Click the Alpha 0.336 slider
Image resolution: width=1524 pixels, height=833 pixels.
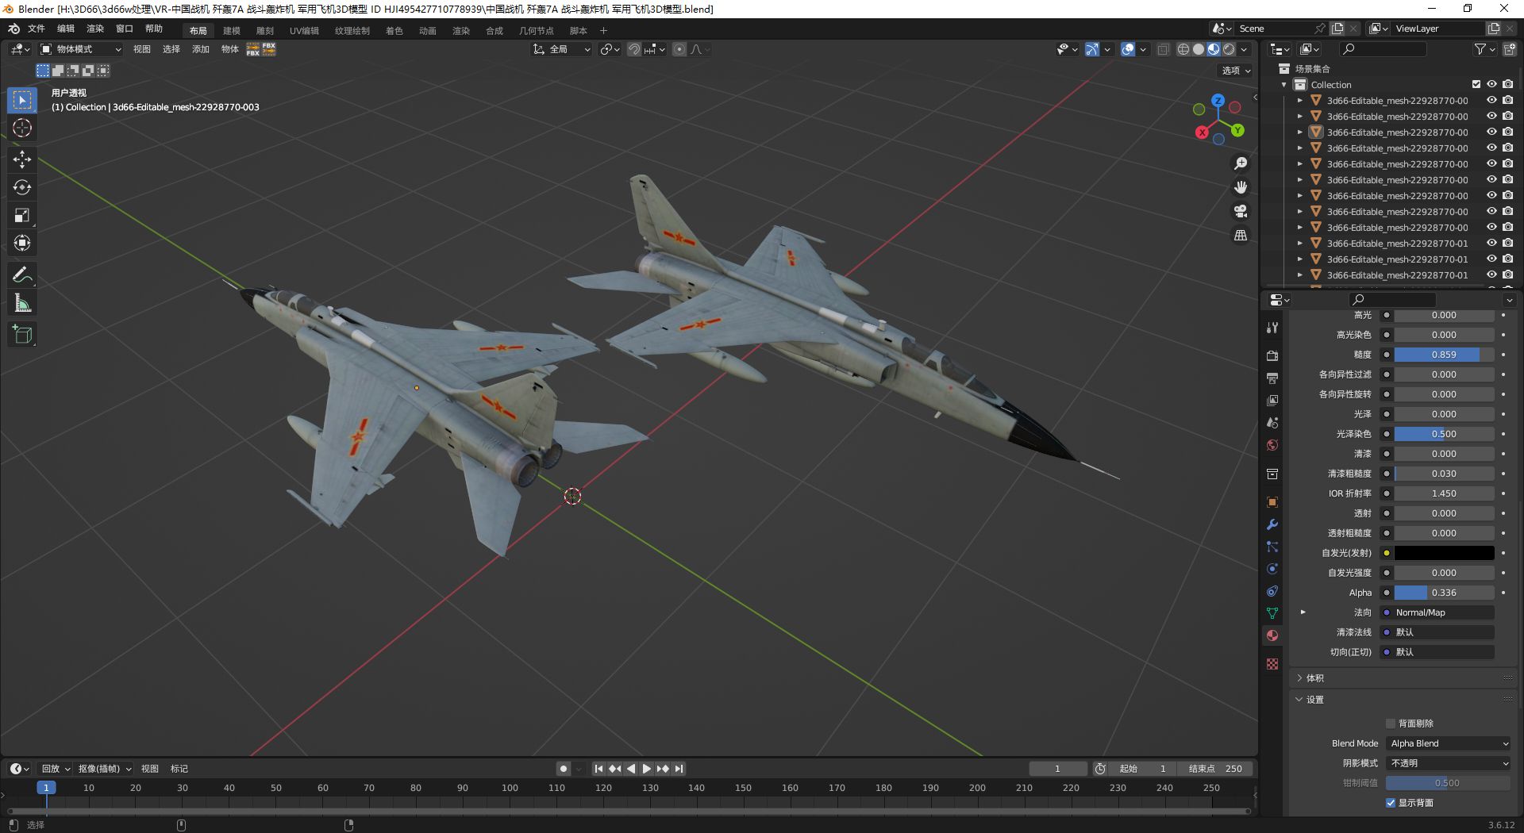(x=1445, y=593)
